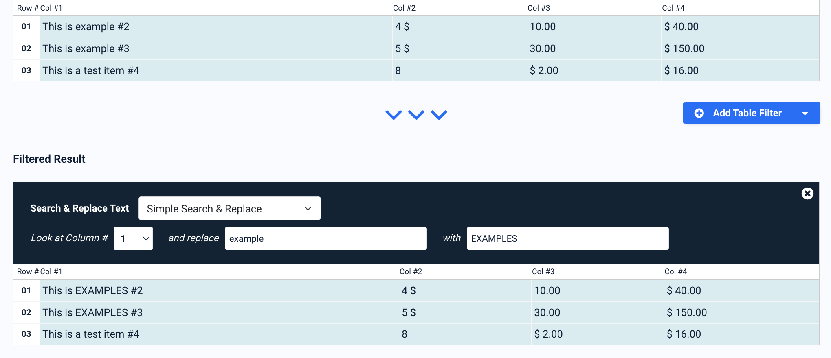Click the 'example' search text field
This screenshot has width=831, height=358.
point(325,238)
